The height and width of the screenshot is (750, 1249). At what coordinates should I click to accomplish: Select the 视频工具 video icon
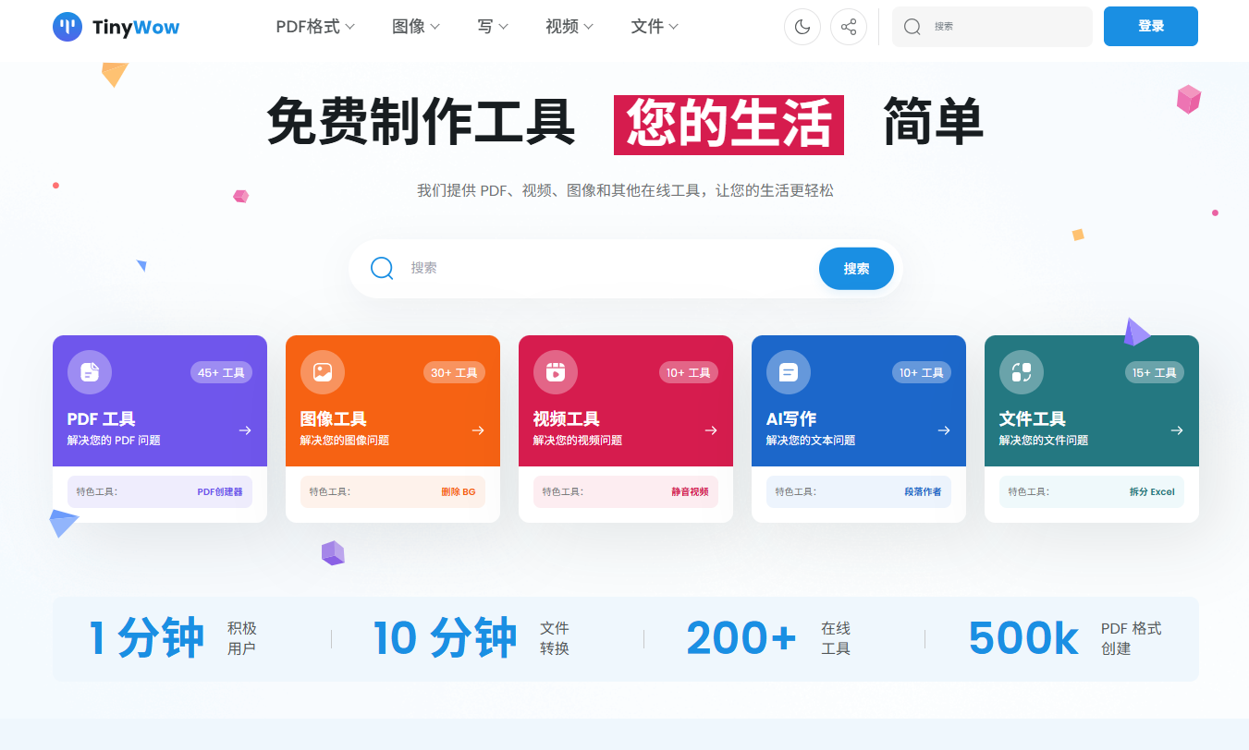coord(555,371)
